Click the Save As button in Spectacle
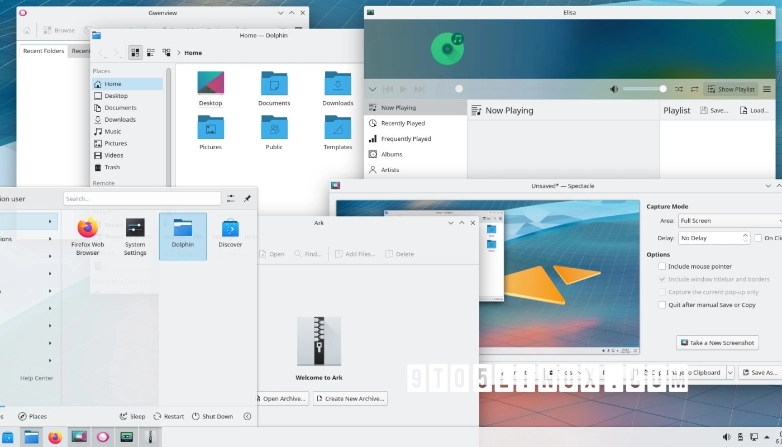This screenshot has height=447, width=782. 760,373
